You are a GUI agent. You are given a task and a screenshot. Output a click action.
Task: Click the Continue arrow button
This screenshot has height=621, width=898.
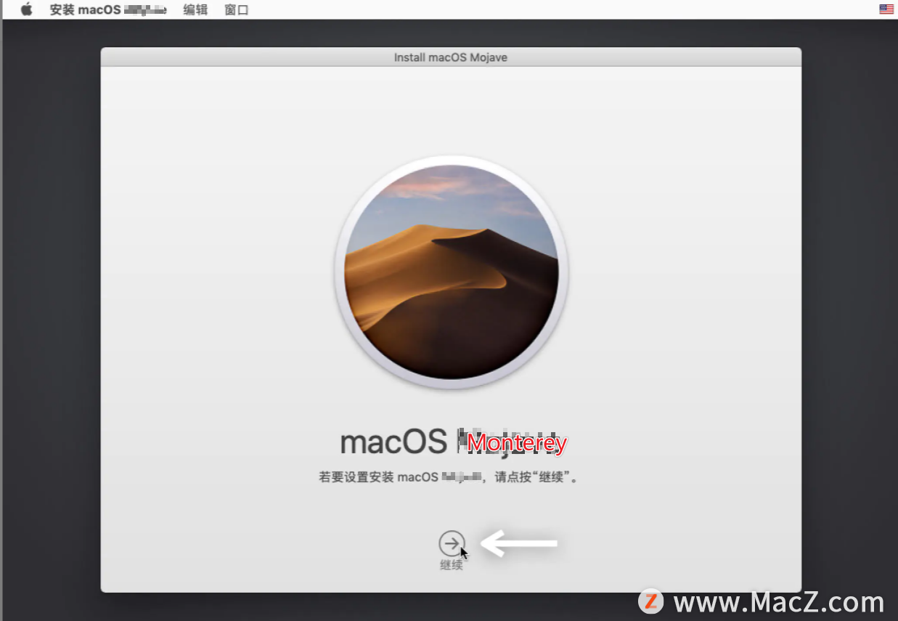point(452,543)
